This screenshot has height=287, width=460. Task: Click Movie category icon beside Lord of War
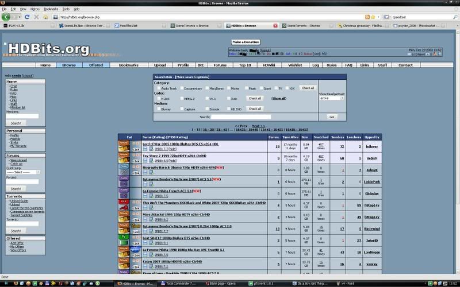pos(124,146)
